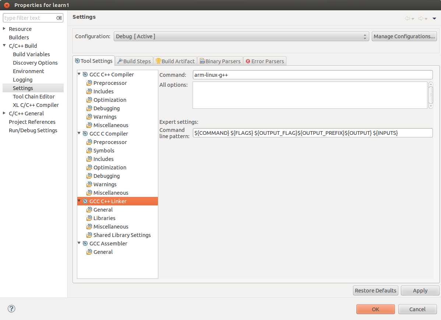This screenshot has height=320, width=441.
Task: Switch to the Binary Parsers tab
Action: click(220, 61)
